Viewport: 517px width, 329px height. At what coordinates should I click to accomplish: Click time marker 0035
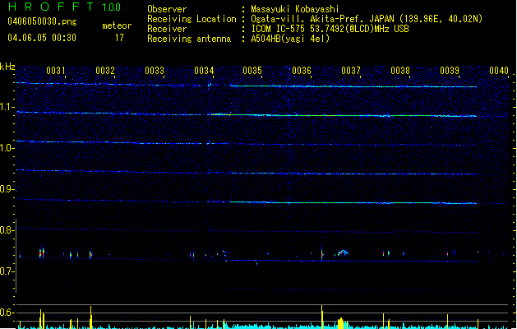252,71
